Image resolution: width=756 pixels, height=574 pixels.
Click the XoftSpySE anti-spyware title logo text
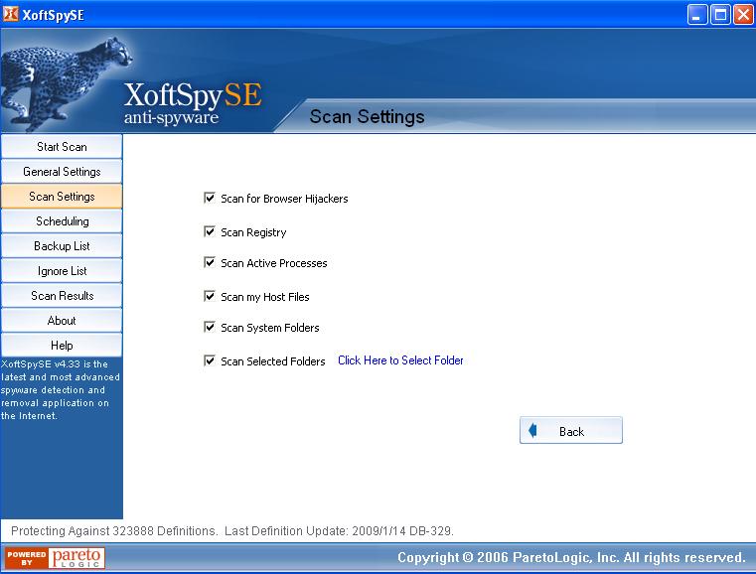[193, 103]
